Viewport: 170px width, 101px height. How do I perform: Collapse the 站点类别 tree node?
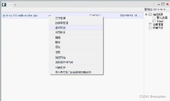pyautogui.click(x=146, y=14)
